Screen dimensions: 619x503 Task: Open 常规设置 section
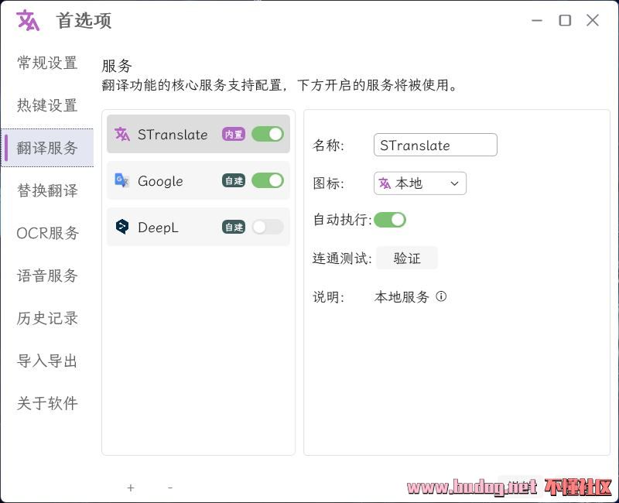coord(47,63)
